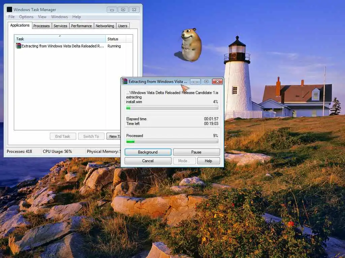
Task: Select the WinRAR task icon in task list
Action: (x=19, y=46)
